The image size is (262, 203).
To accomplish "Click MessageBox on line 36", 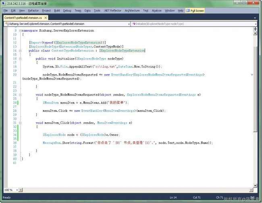I will [x=52, y=143].
